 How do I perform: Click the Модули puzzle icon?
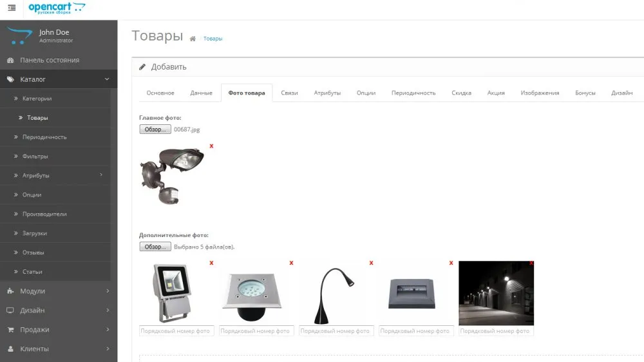point(11,291)
